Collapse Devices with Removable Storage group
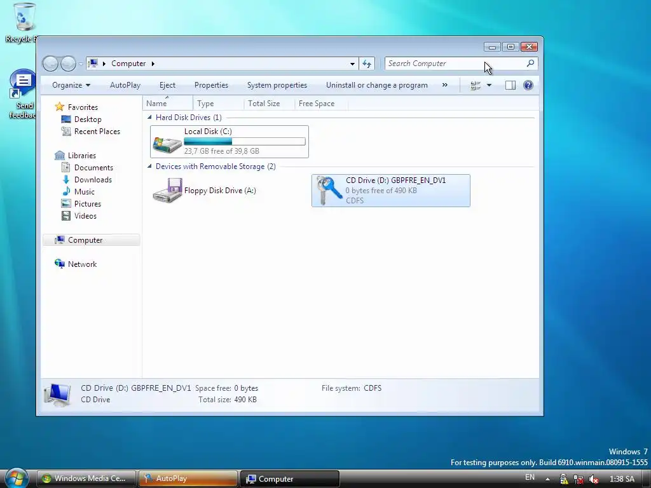 click(x=149, y=166)
